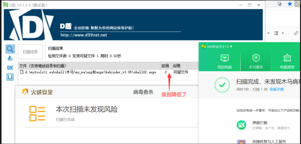The height and width of the screenshot is (144, 301).
Task: Sort by the 文件 column header
Action: pyautogui.click(x=89, y=66)
